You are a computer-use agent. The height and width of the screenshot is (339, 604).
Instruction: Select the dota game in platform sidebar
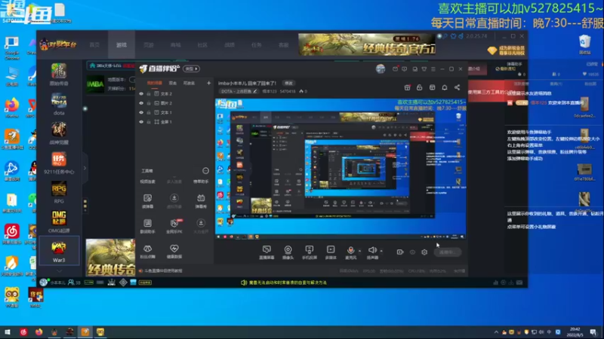tap(59, 104)
